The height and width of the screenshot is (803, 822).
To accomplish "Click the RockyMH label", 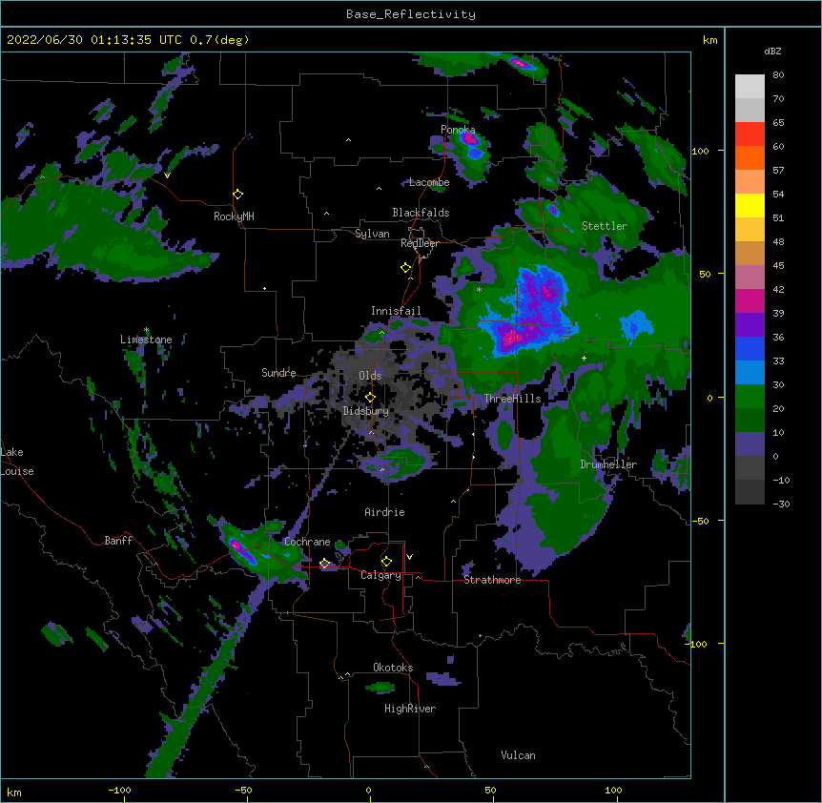I will coord(234,216).
